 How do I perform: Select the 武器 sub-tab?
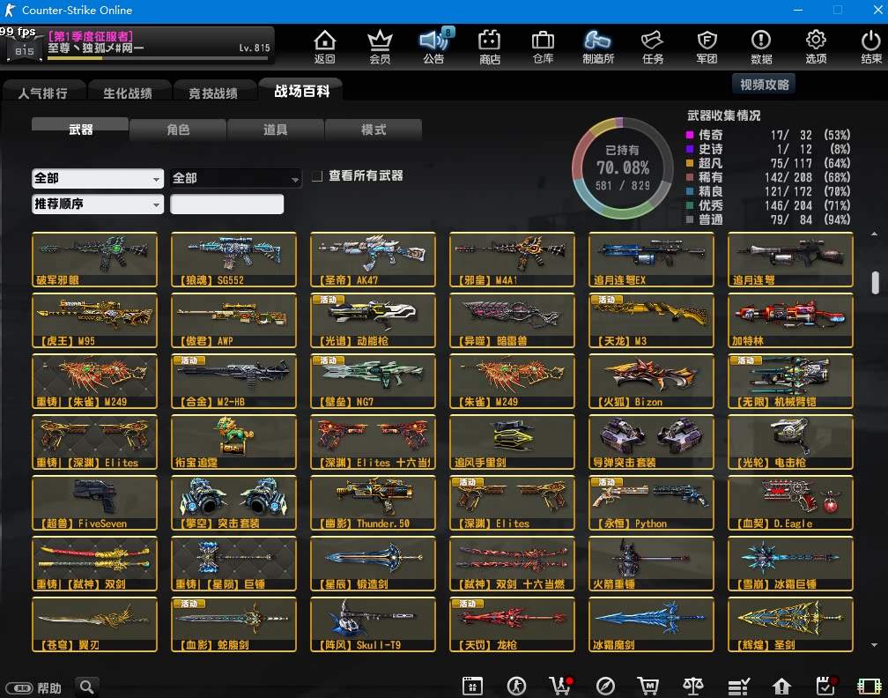pos(80,130)
